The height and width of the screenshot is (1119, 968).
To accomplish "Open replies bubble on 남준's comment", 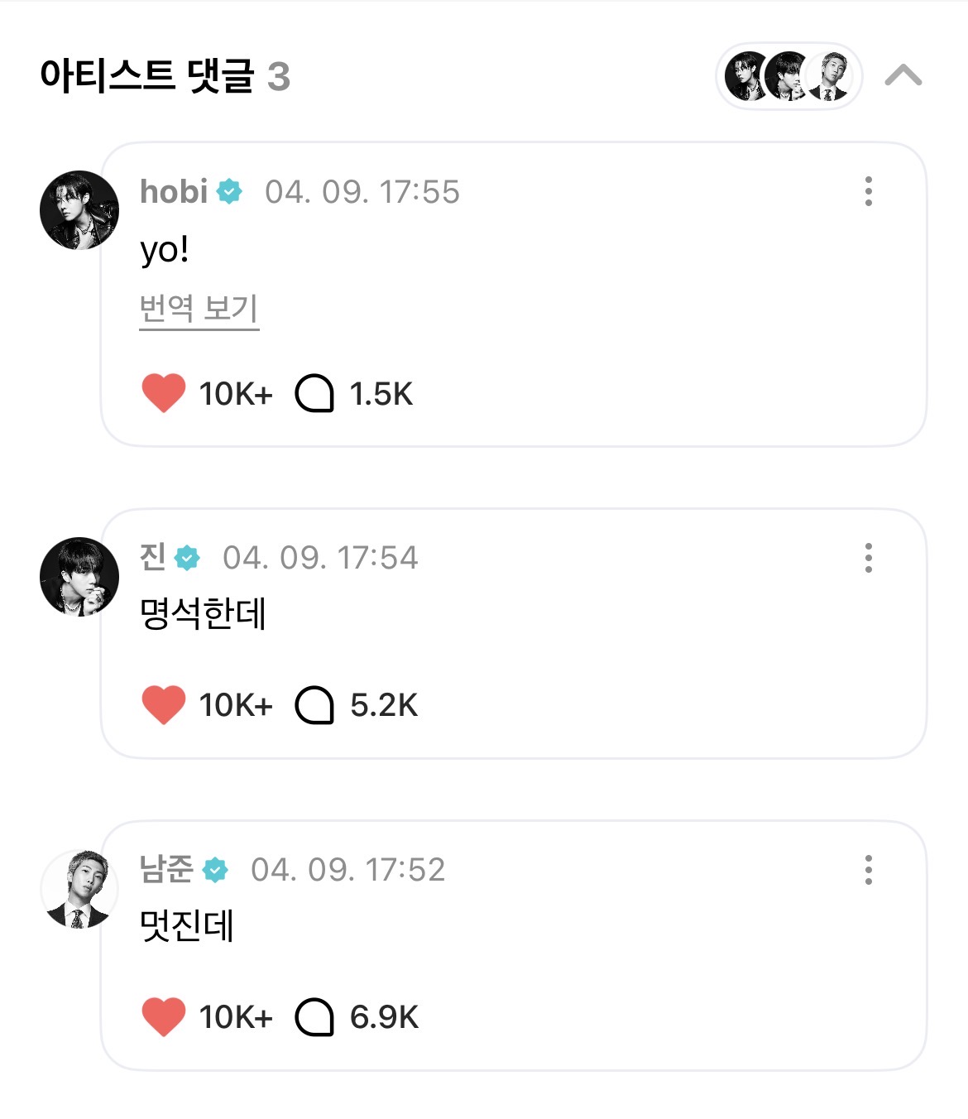I will point(314,1016).
